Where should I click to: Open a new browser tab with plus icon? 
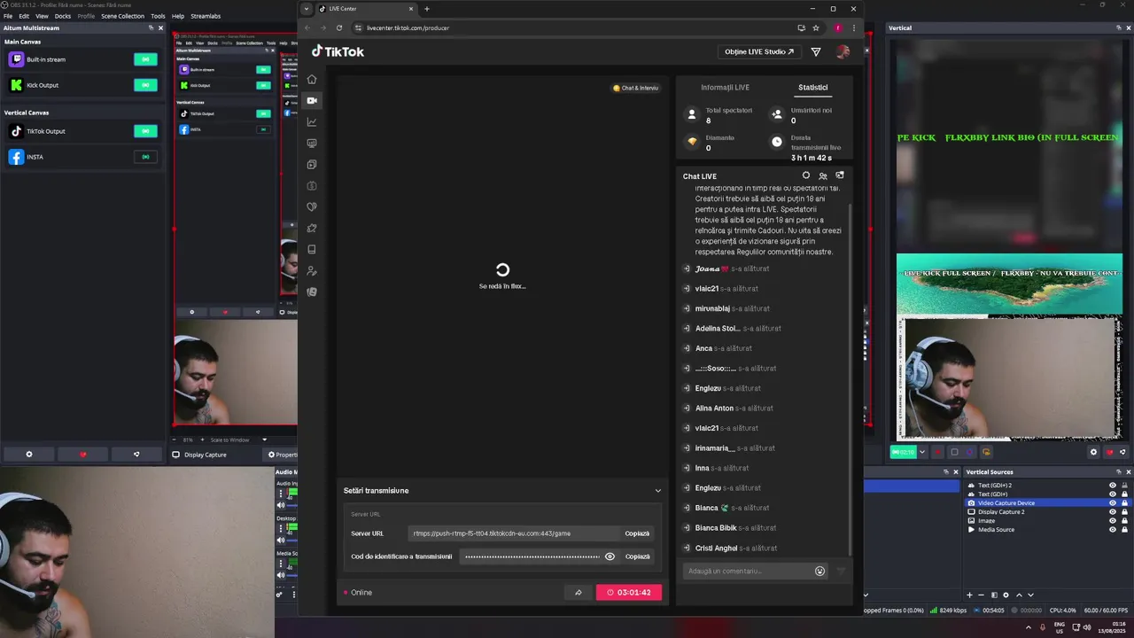[x=427, y=9]
